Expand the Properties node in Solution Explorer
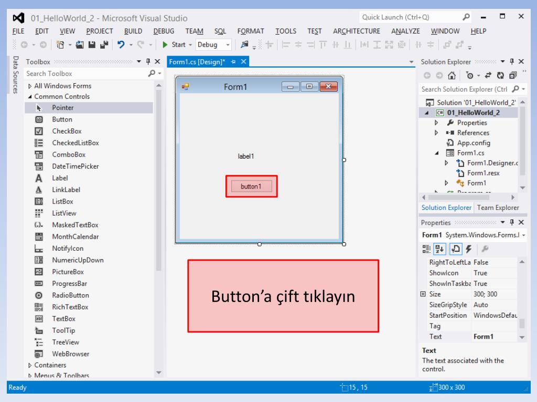537x402 pixels. [x=436, y=122]
